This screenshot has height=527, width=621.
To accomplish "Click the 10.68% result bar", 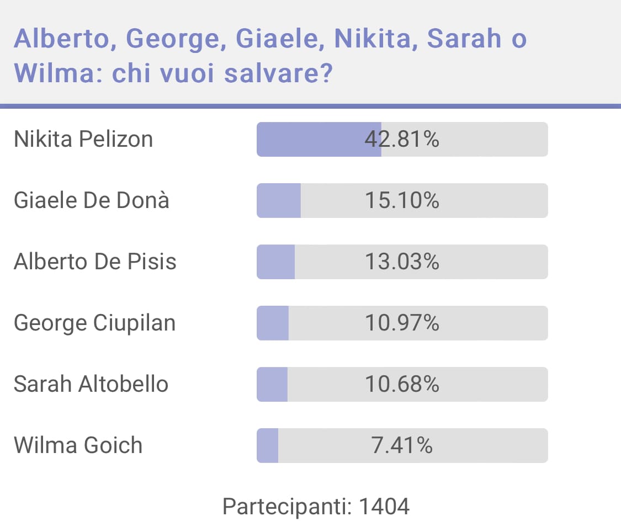I will 402,385.
